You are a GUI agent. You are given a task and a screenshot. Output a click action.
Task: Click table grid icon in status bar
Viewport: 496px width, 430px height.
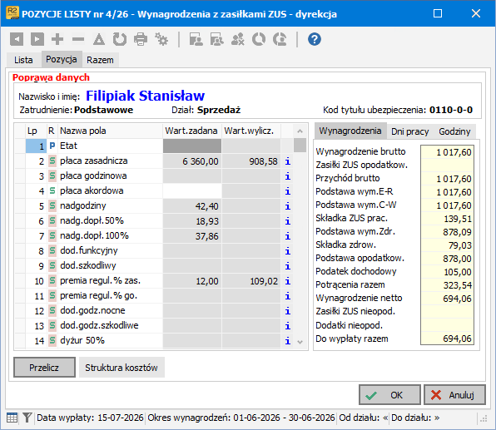click(x=12, y=418)
